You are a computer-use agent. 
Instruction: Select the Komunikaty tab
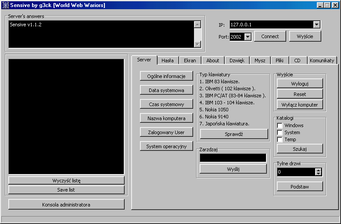(x=322, y=60)
